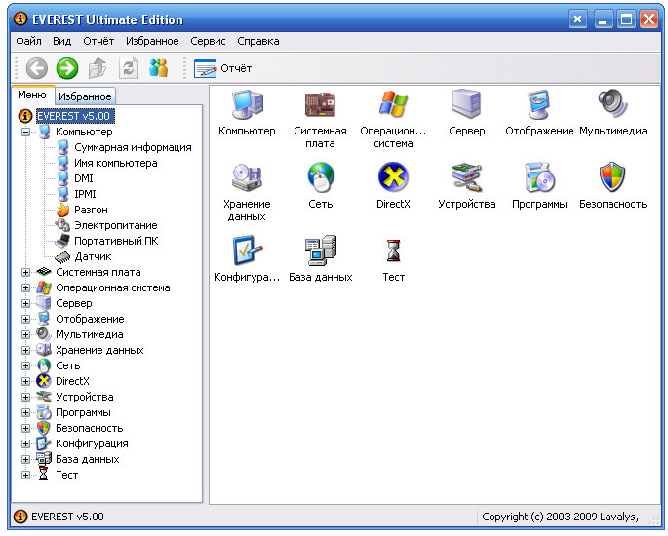The width and height of the screenshot is (668, 536).
Task: Select Электропитание in the tree
Action: [116, 226]
